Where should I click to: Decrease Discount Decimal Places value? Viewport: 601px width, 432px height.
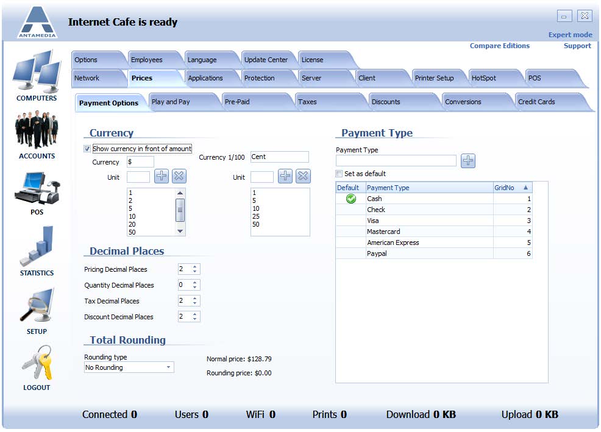click(194, 319)
